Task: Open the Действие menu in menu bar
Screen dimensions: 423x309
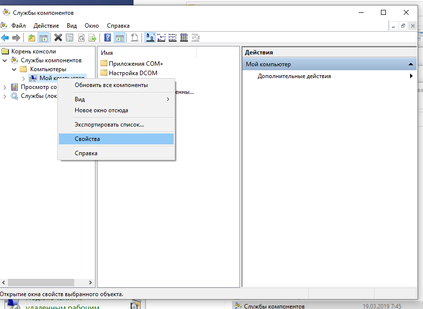Action: point(47,26)
